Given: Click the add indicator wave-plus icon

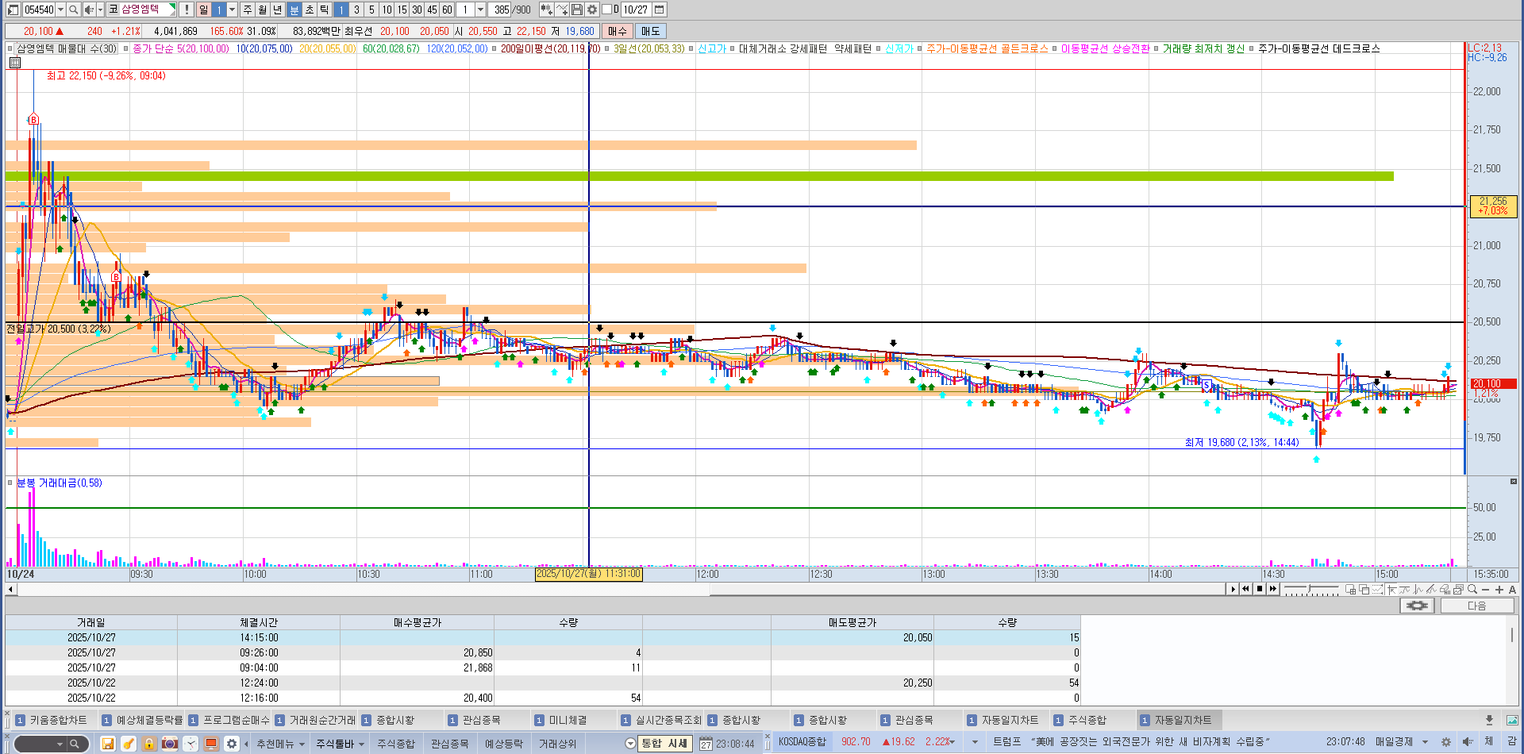Looking at the screenshot, I should 562,10.
